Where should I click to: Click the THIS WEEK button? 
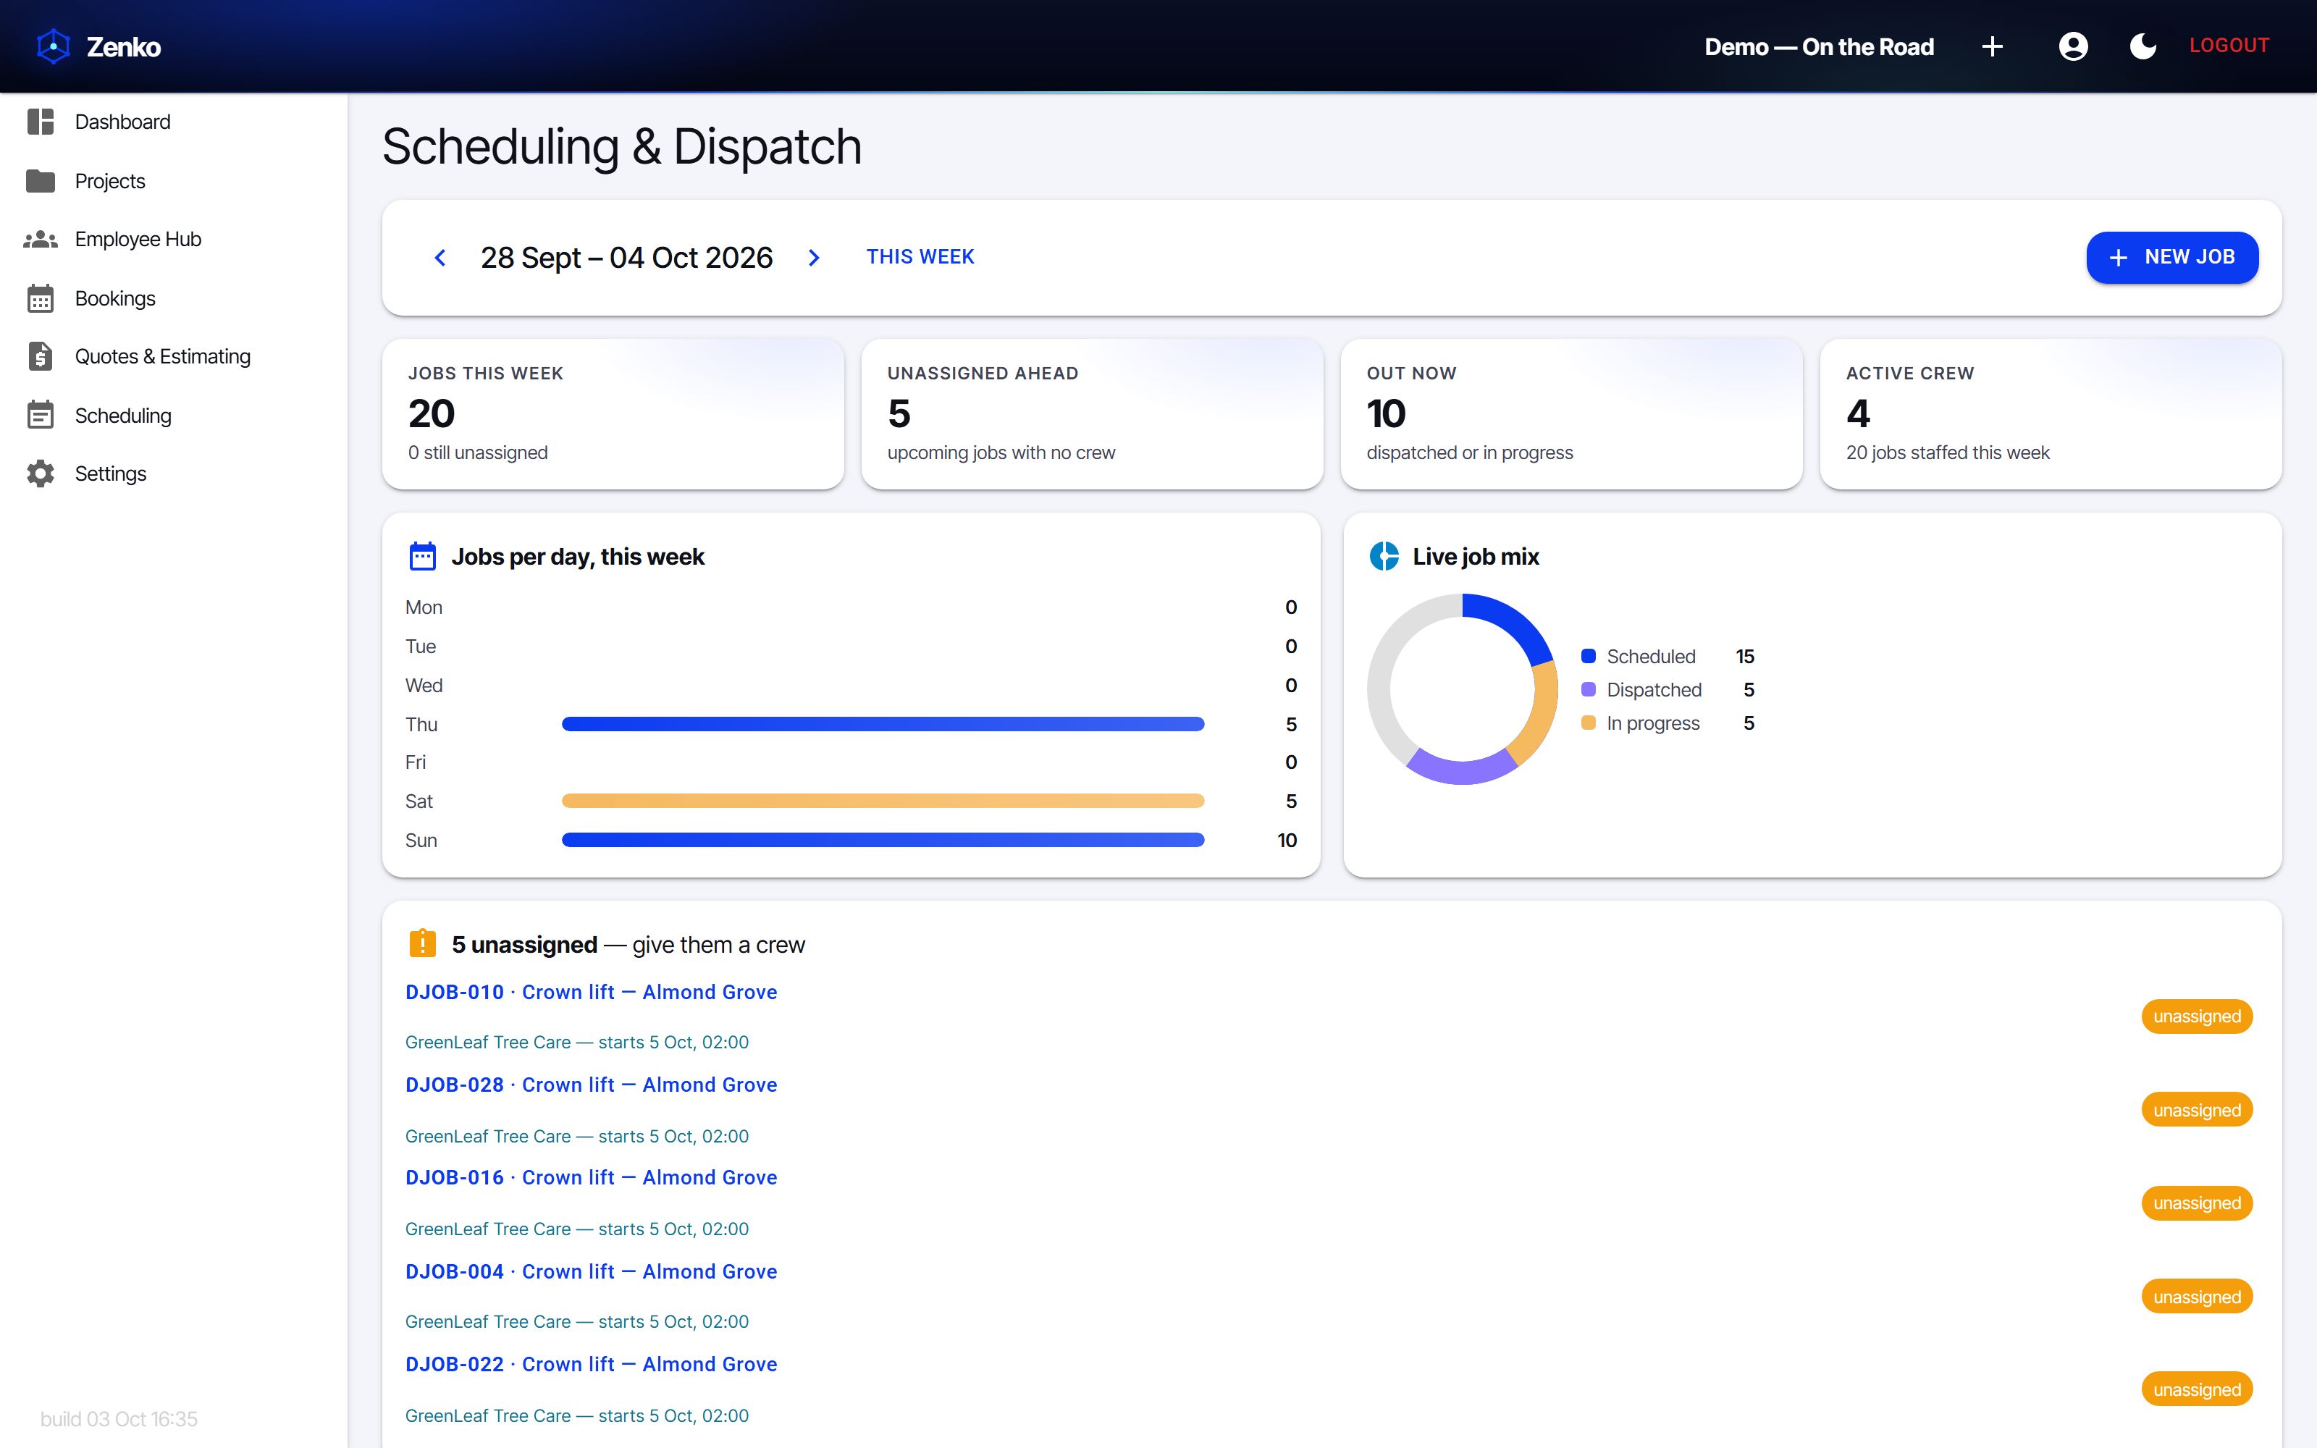click(x=920, y=256)
